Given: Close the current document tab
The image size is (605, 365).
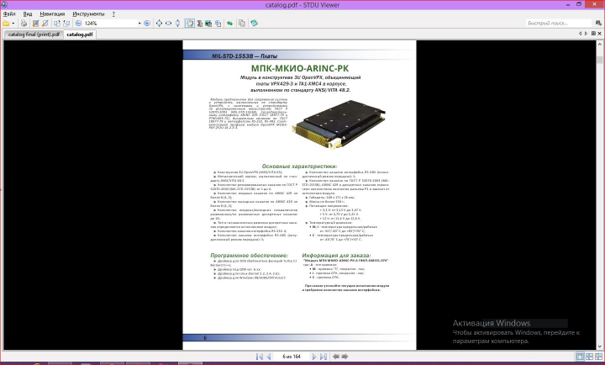Looking at the screenshot, I should pyautogui.click(x=600, y=34).
